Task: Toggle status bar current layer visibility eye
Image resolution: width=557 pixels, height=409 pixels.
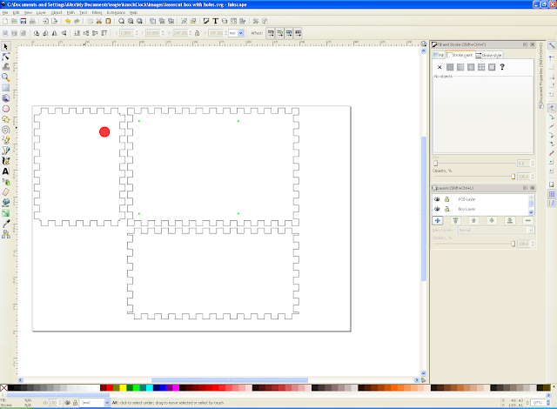Action: coord(67,403)
